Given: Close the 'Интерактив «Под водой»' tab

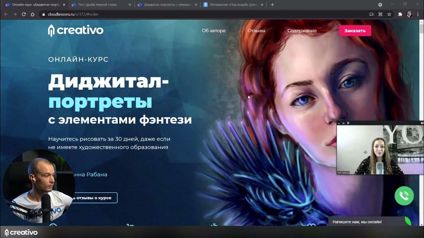Looking at the screenshot, I should (x=262, y=5).
